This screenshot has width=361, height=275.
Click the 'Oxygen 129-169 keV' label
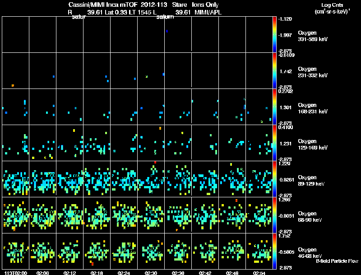[x=313, y=144]
